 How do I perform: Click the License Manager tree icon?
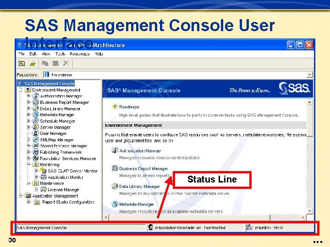tap(44, 189)
